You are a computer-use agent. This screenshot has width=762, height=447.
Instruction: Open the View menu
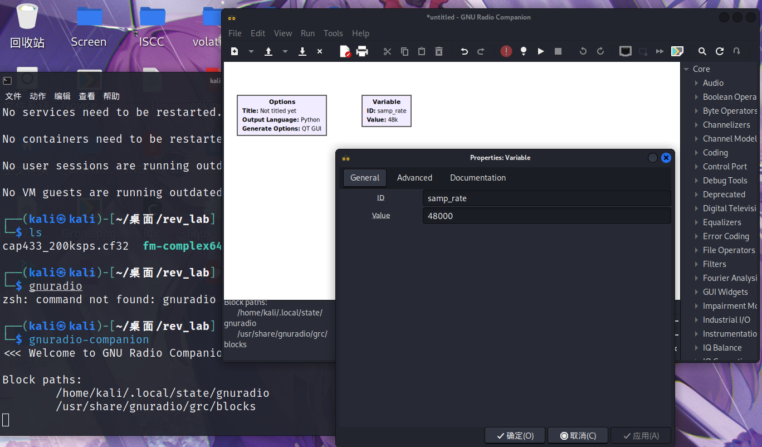(283, 33)
